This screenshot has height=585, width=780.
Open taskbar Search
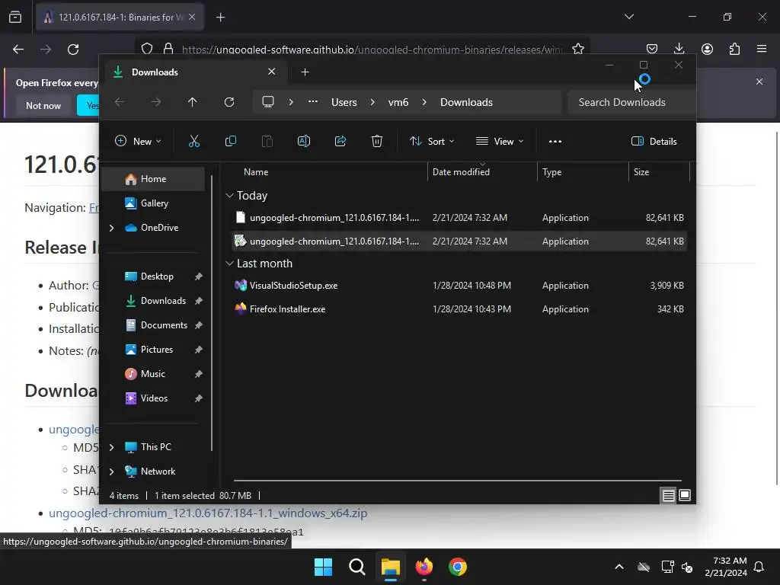pyautogui.click(x=357, y=567)
